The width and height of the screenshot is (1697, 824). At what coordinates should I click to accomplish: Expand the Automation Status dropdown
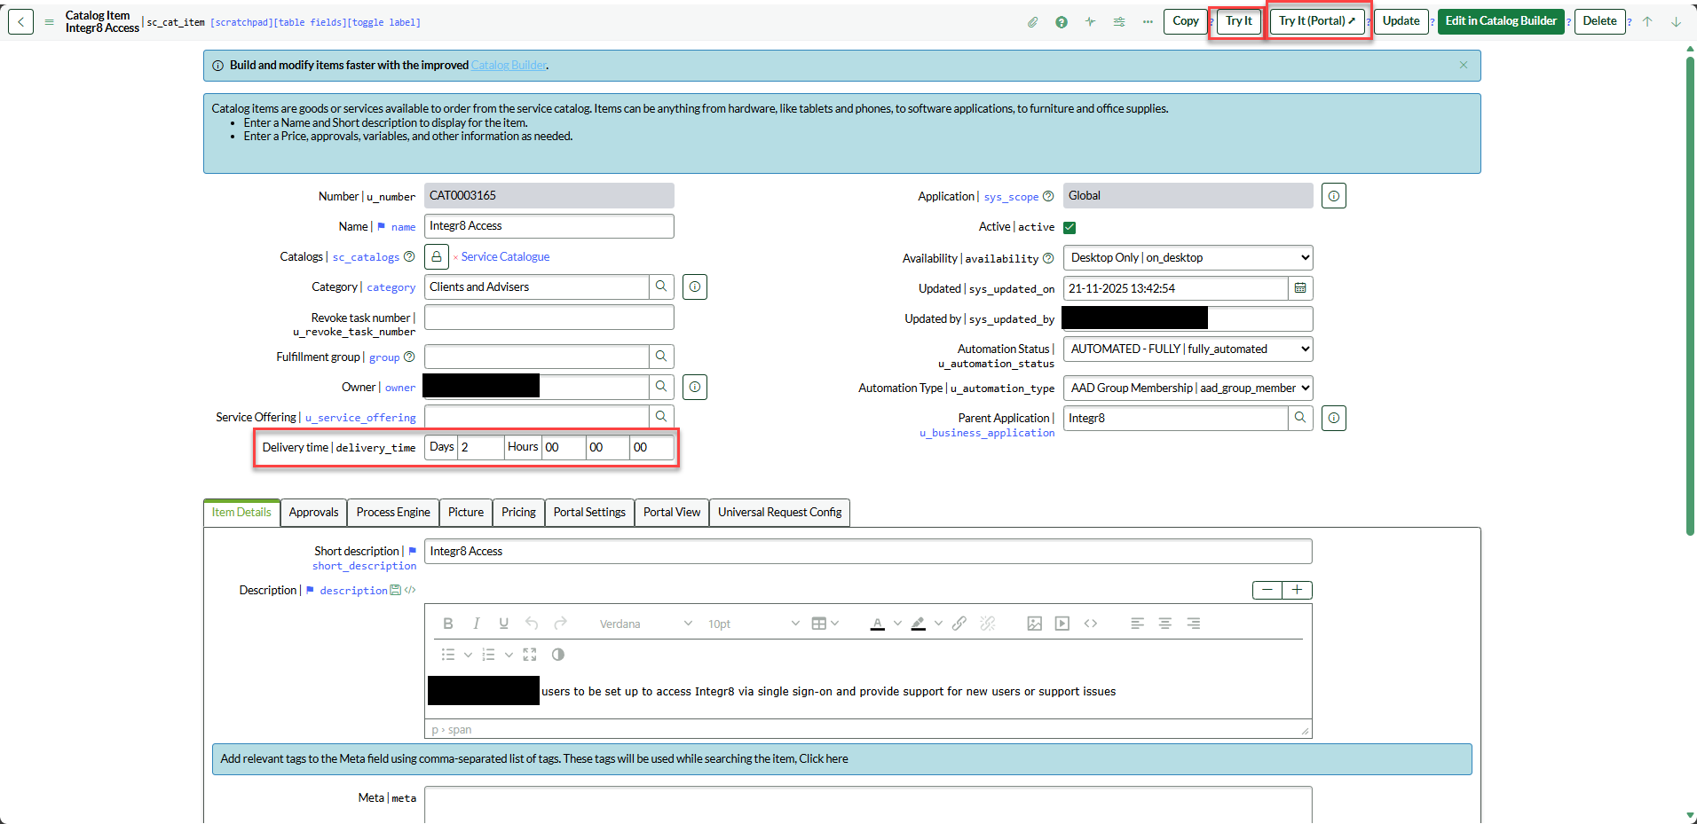(x=1188, y=349)
